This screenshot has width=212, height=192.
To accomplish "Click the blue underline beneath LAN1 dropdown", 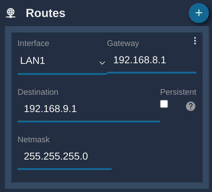I will point(62,74).
